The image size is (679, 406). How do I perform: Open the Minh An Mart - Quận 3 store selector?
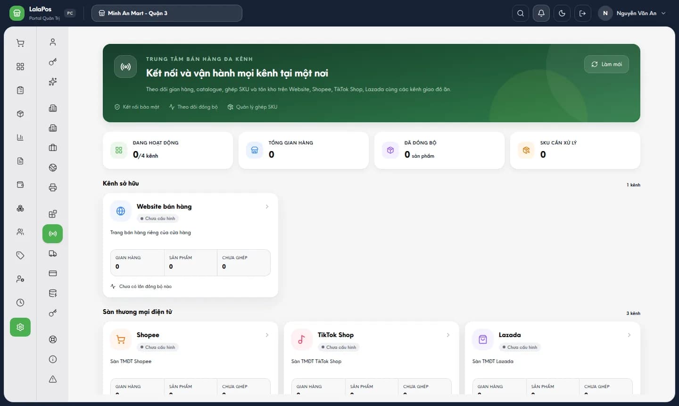tap(167, 13)
